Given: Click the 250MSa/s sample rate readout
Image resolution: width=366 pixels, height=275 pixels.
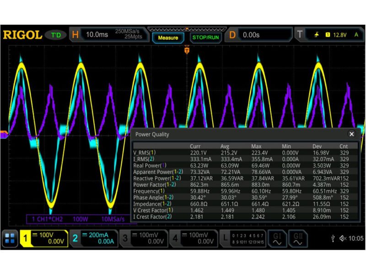Looking at the screenshot, I should [x=127, y=31].
